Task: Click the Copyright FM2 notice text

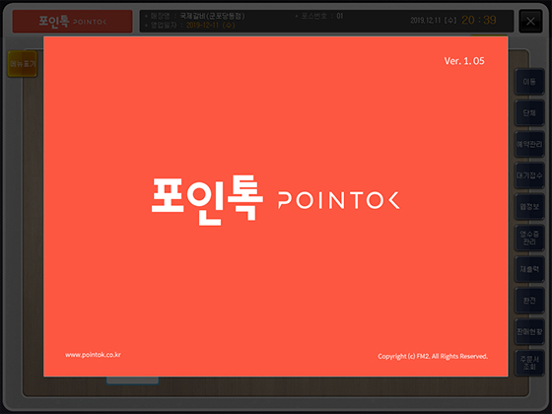Action: (x=433, y=356)
